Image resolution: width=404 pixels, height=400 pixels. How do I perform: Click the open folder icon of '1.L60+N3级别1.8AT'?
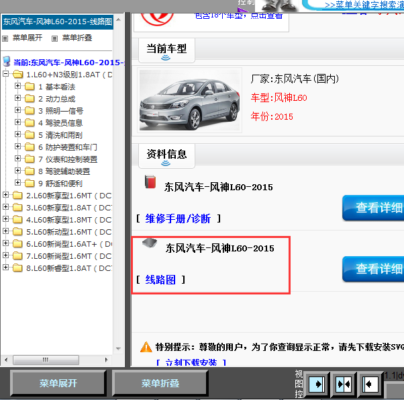(x=17, y=75)
